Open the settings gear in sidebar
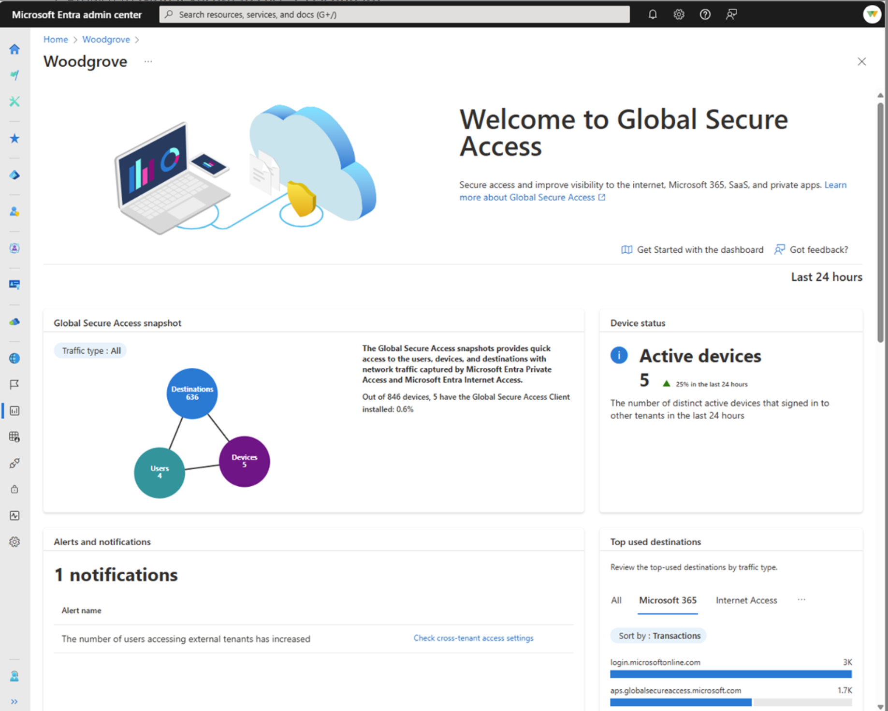Viewport: 888px width, 711px height. [15, 542]
